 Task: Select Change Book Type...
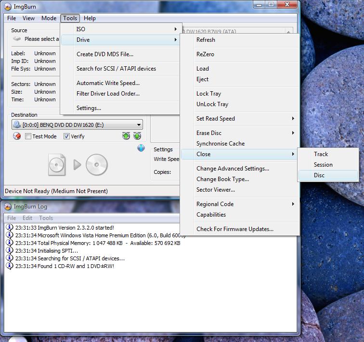click(x=240, y=179)
